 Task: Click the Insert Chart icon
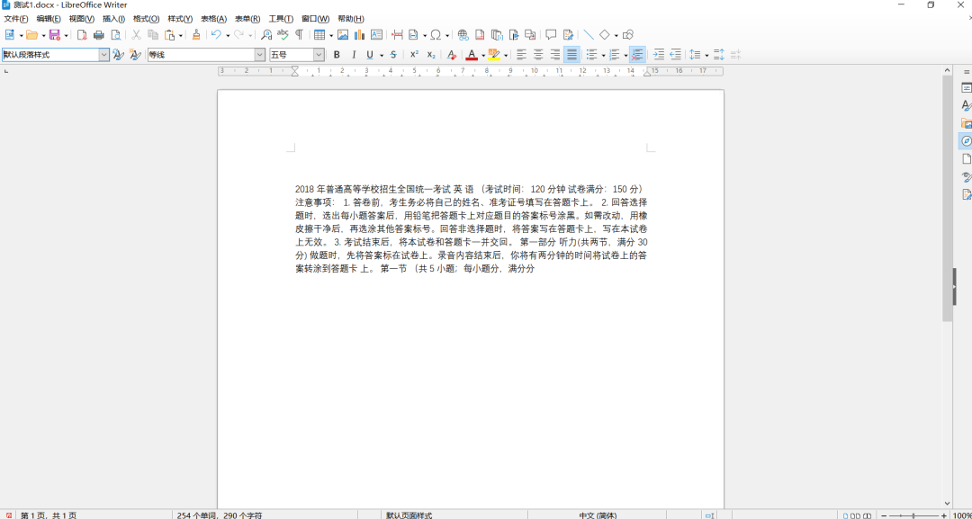(359, 35)
